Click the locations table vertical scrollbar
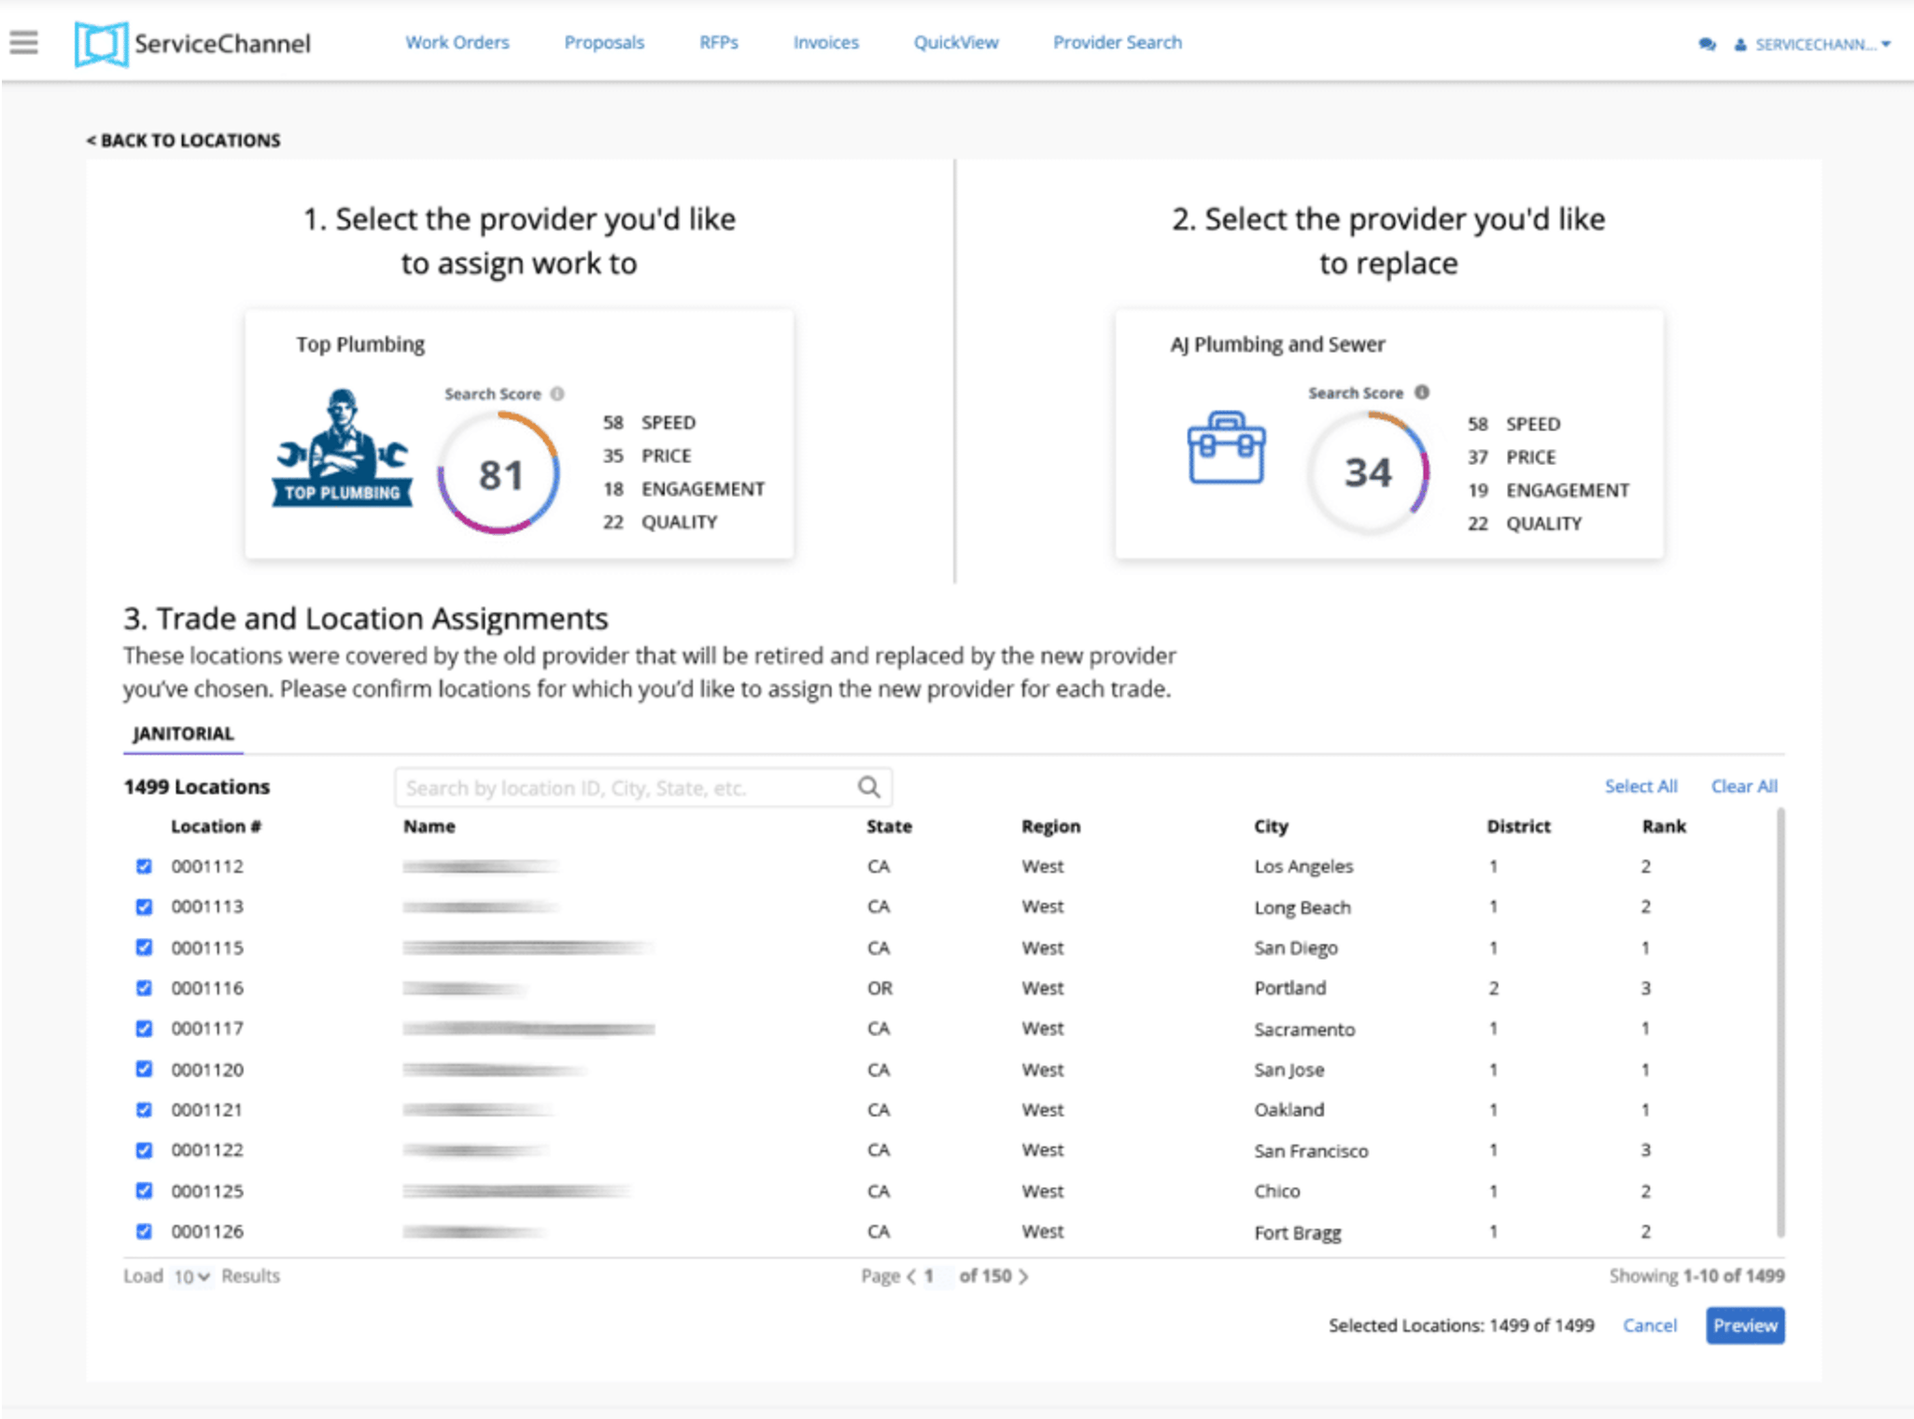 pyautogui.click(x=1780, y=1022)
